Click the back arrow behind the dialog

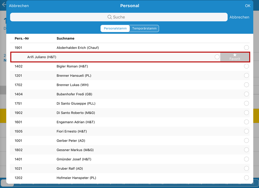pyautogui.click(x=4, y=5)
